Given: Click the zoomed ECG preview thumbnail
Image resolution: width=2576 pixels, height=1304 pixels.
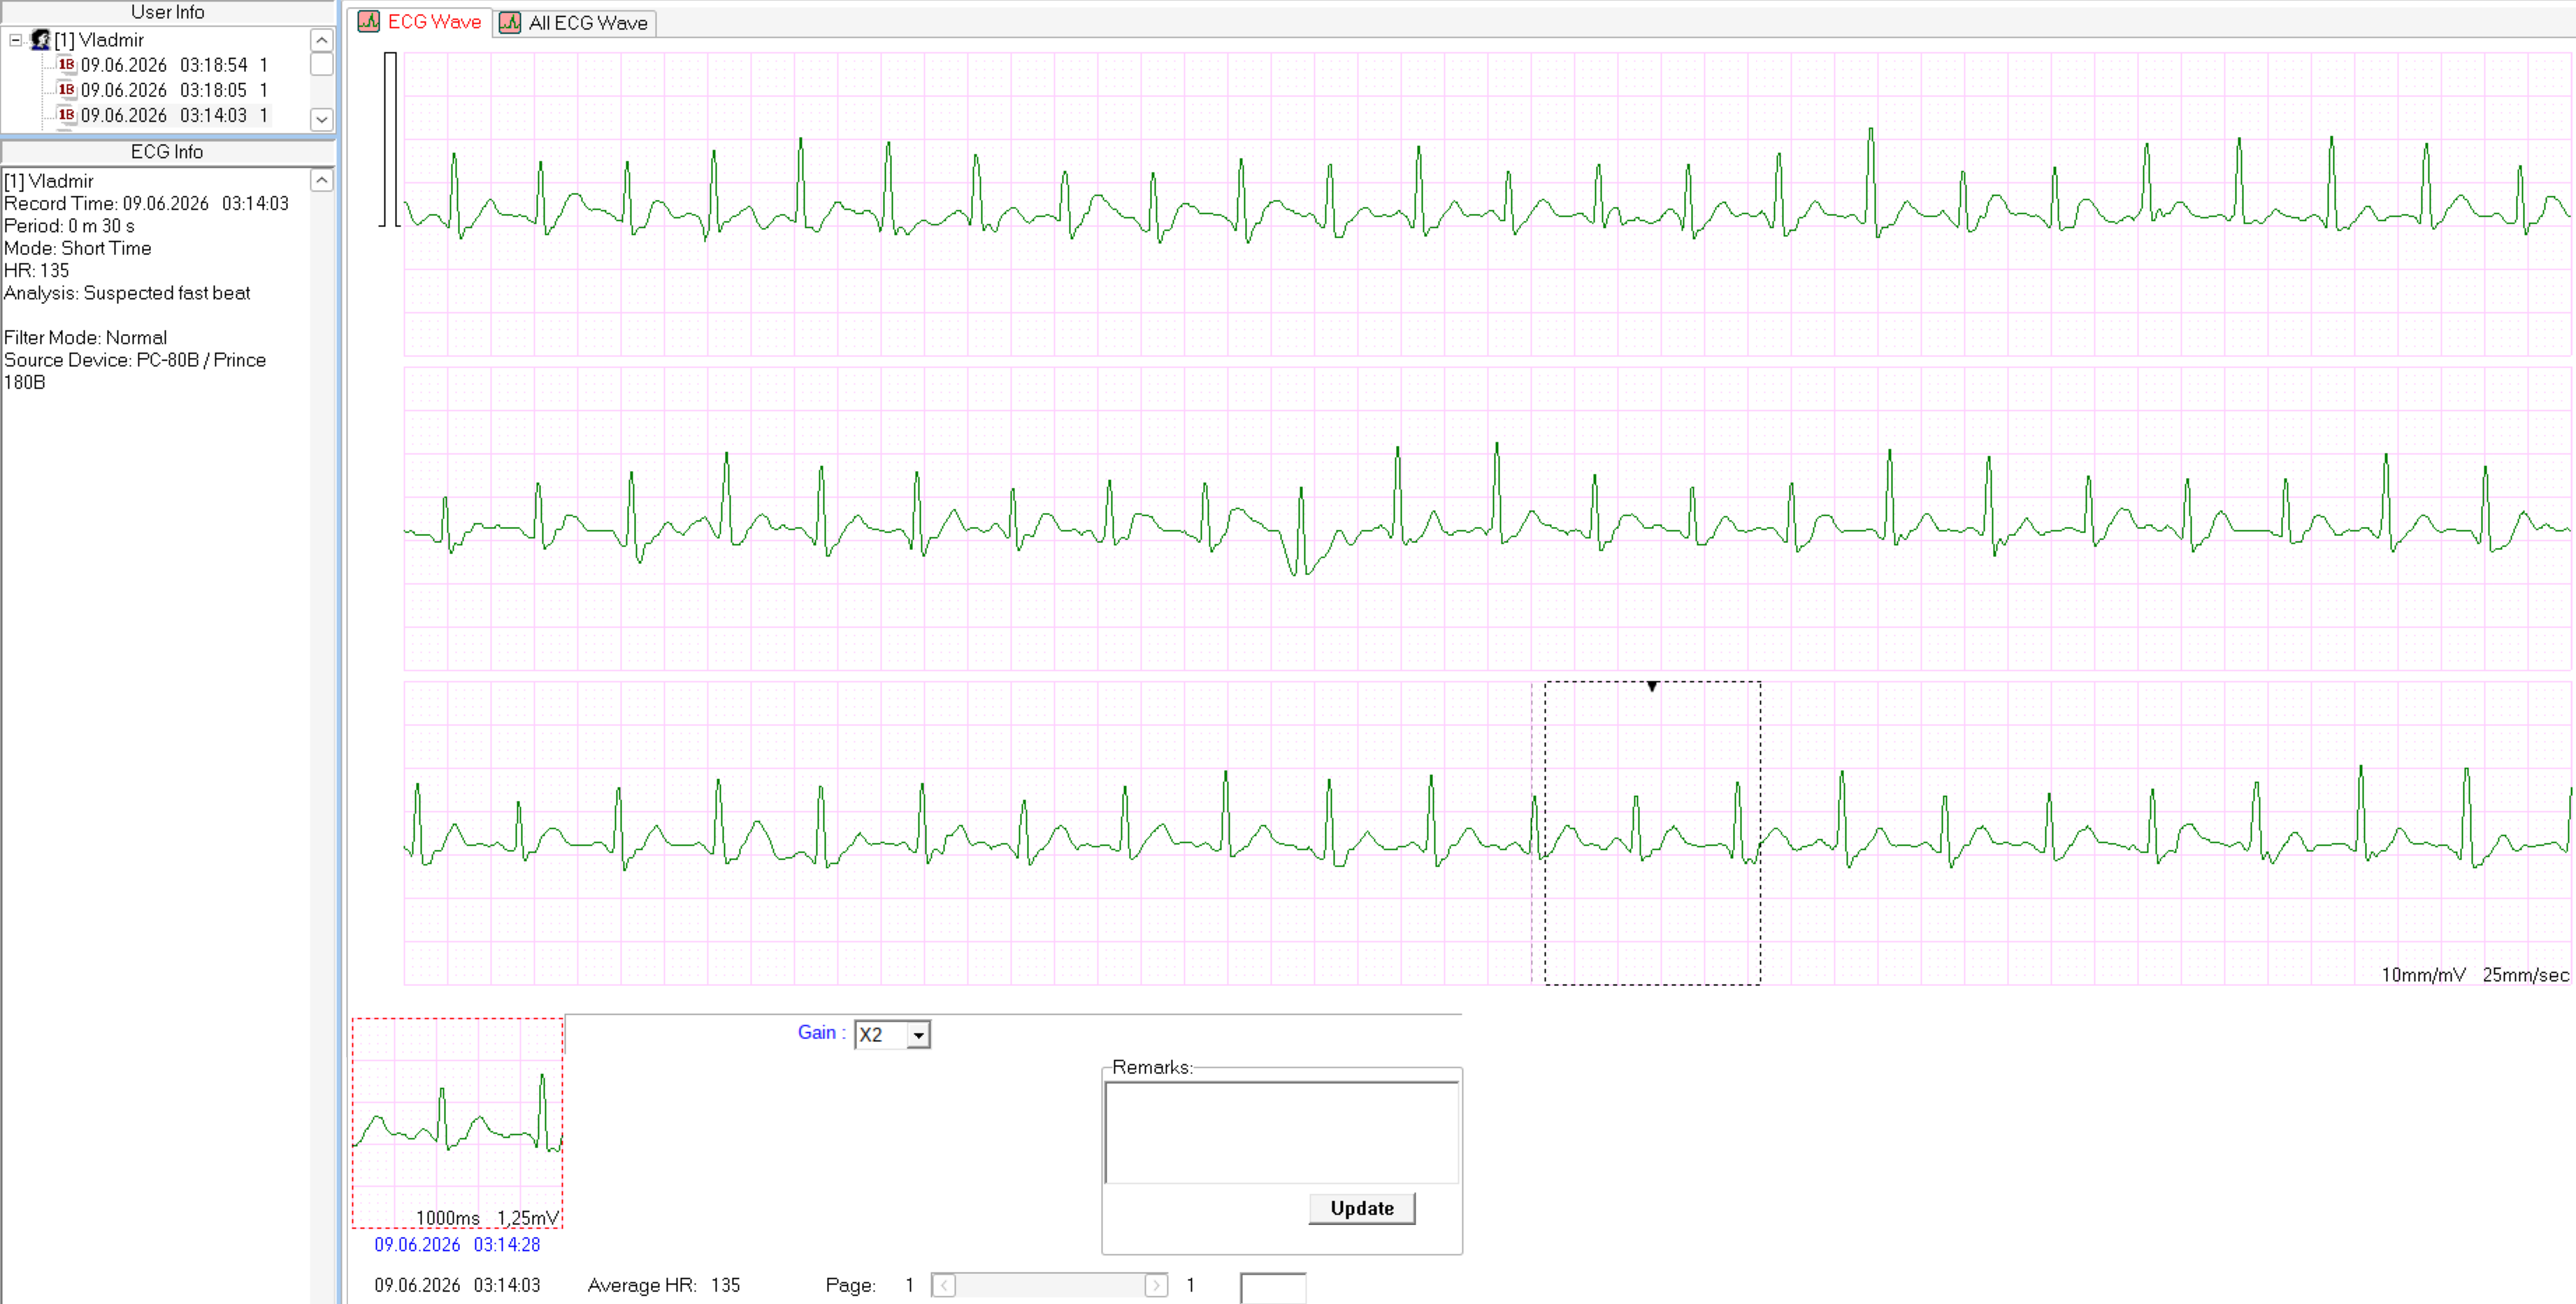Looking at the screenshot, I should (458, 1123).
